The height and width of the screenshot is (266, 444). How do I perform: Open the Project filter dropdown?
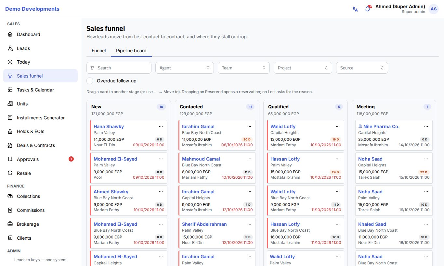(303, 68)
